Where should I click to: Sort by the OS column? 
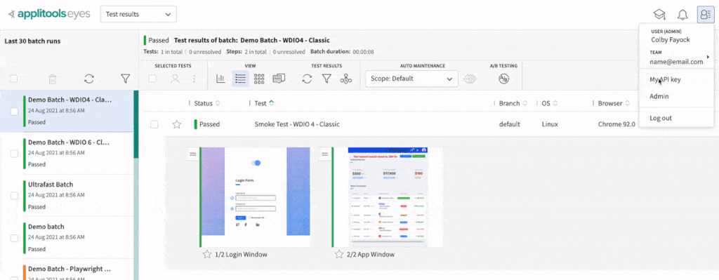click(550, 104)
